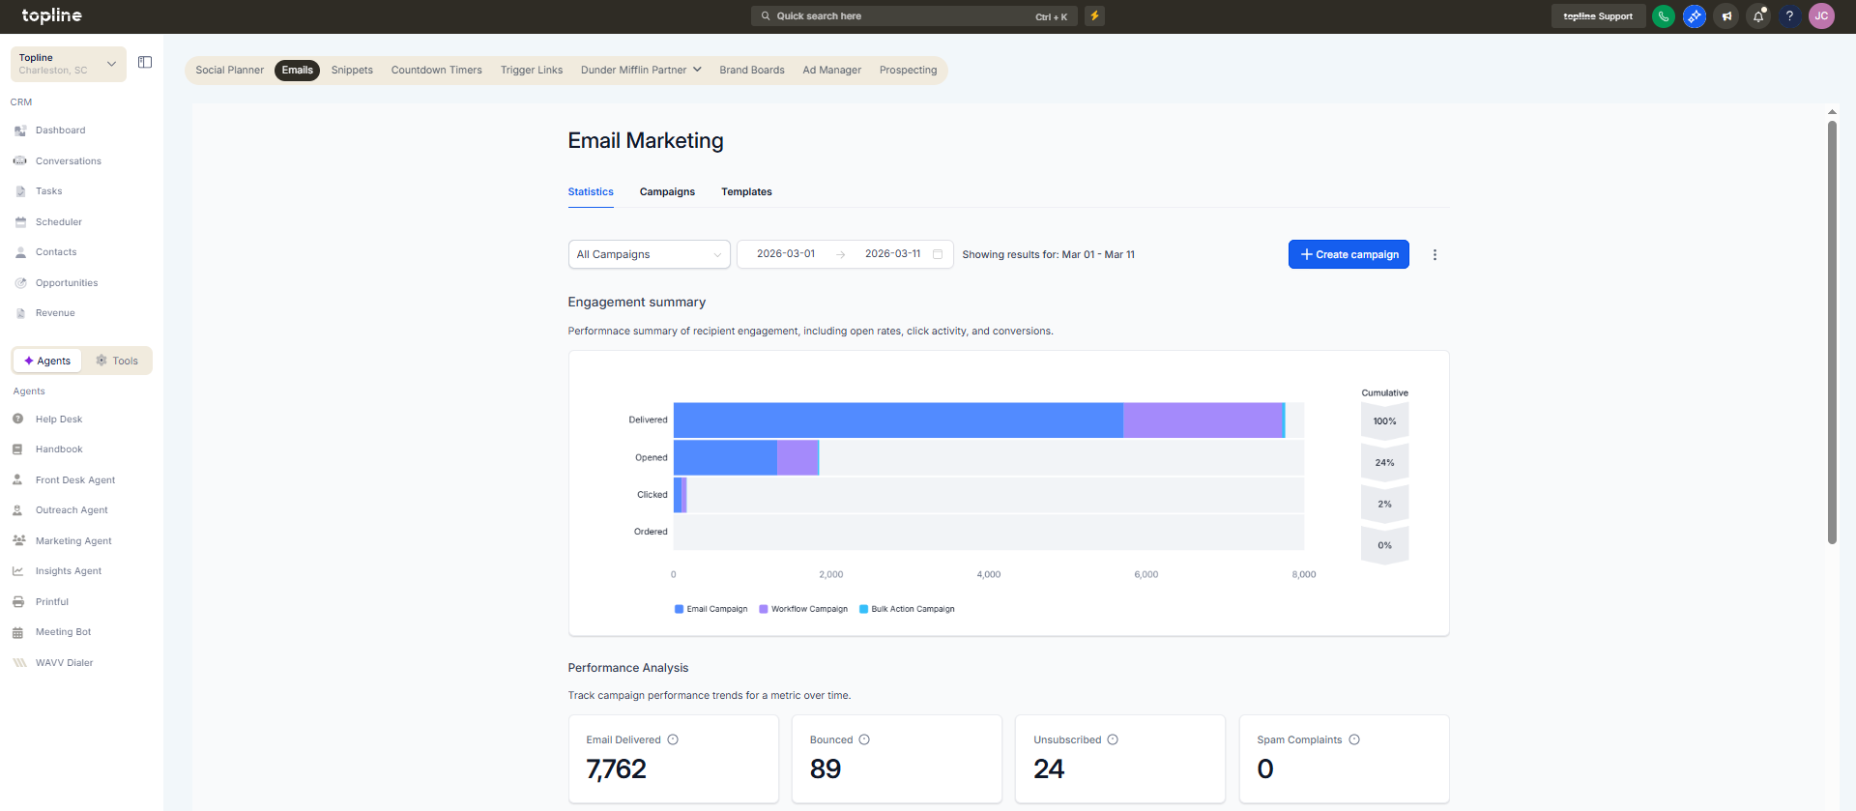Open Handbook in the sidebar
Screen dimensions: 1856x811
coord(59,449)
